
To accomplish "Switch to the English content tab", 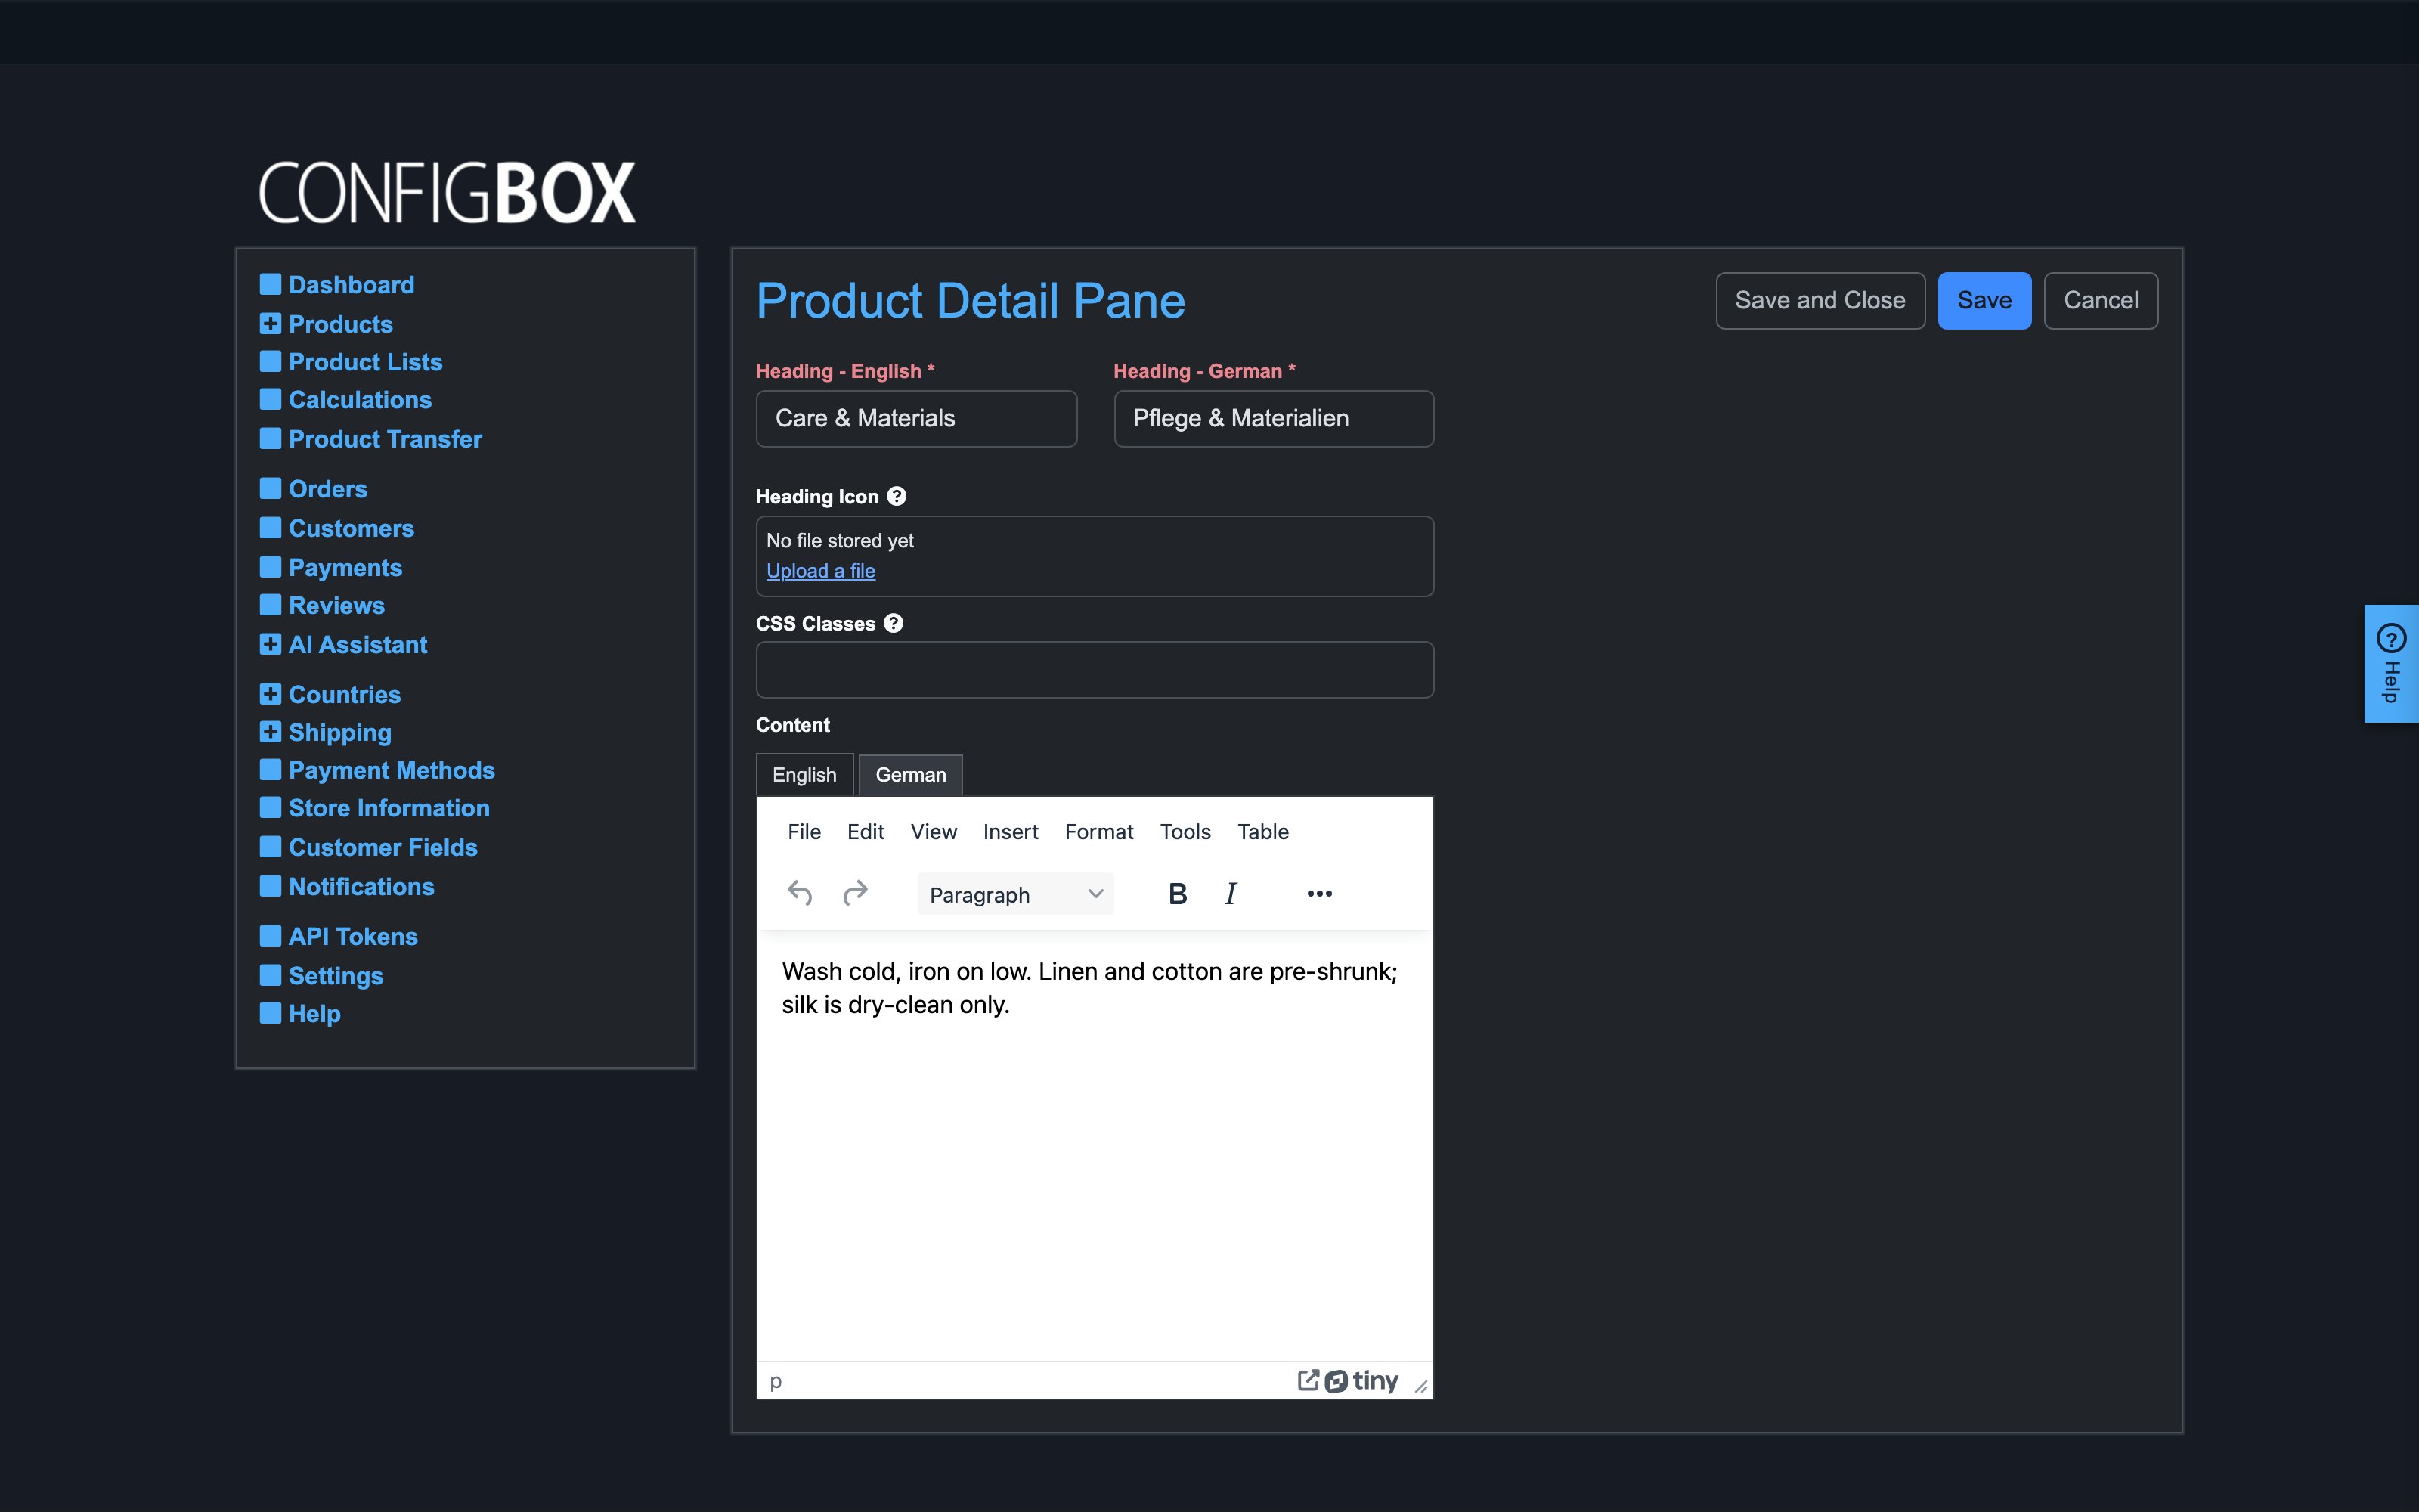I will [x=804, y=775].
